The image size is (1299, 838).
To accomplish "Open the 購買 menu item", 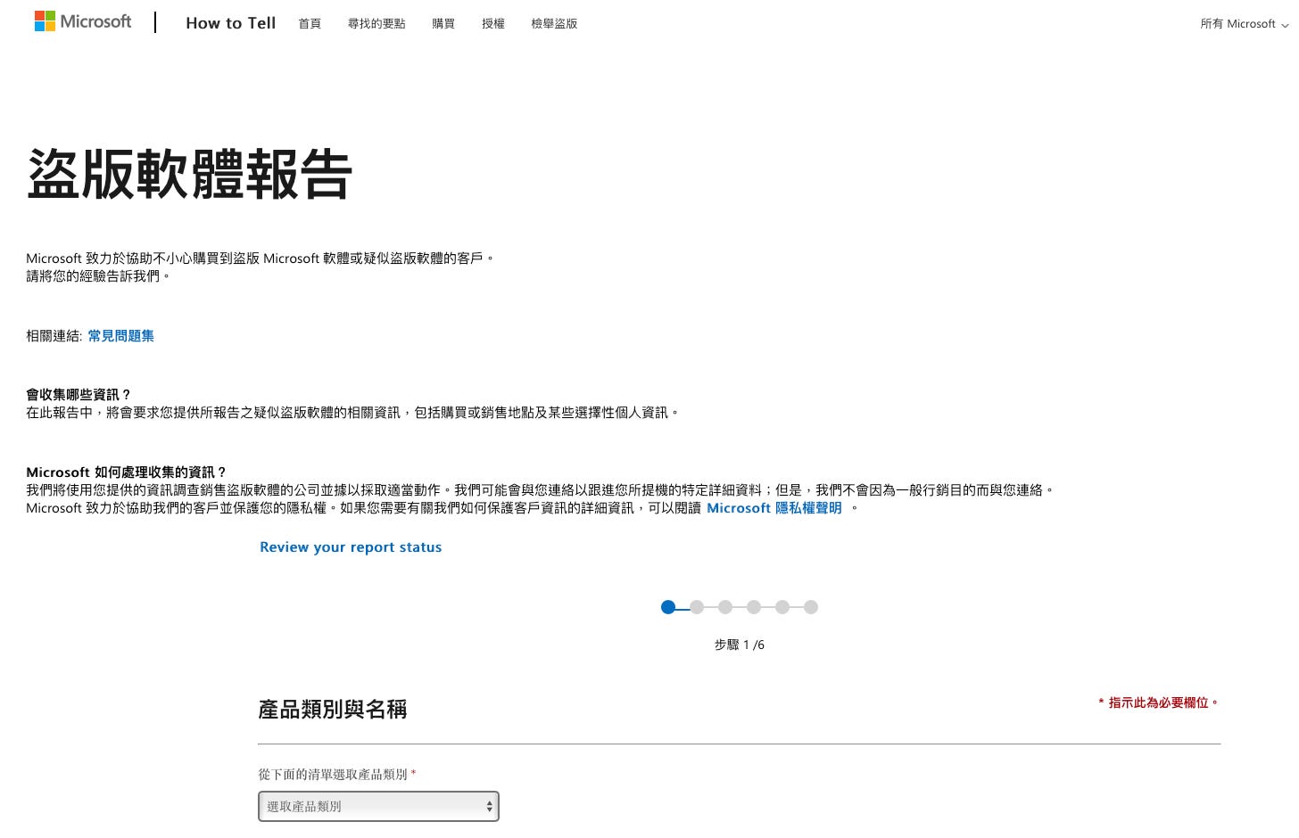I will (x=443, y=24).
